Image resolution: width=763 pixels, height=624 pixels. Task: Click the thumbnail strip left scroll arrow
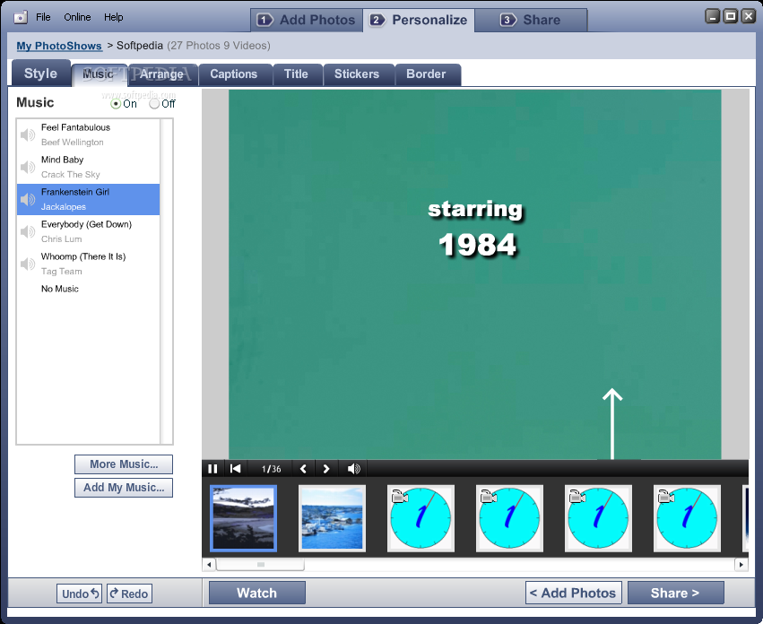pos(209,565)
